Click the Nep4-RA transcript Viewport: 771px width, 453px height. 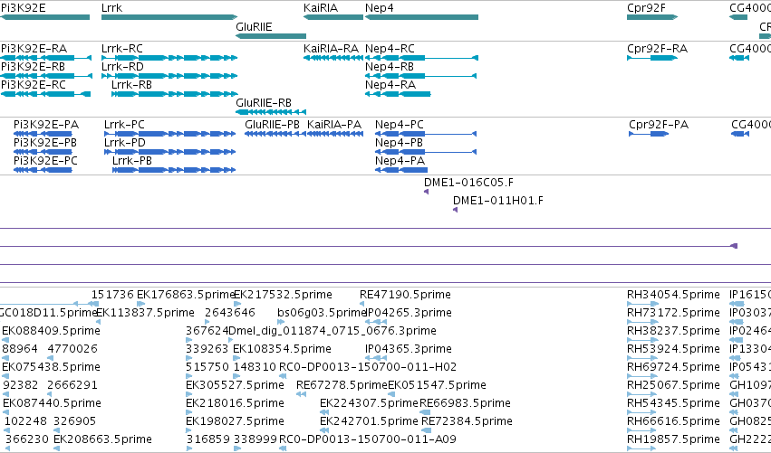click(398, 94)
